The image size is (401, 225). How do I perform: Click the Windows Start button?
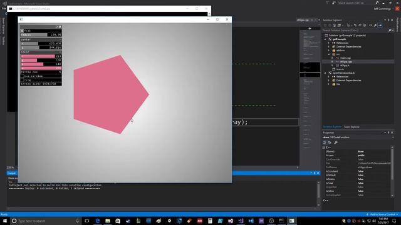(5, 221)
